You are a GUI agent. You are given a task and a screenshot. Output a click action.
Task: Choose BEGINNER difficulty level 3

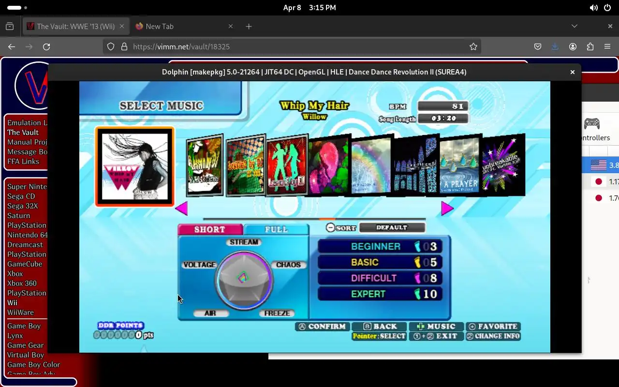(380, 246)
